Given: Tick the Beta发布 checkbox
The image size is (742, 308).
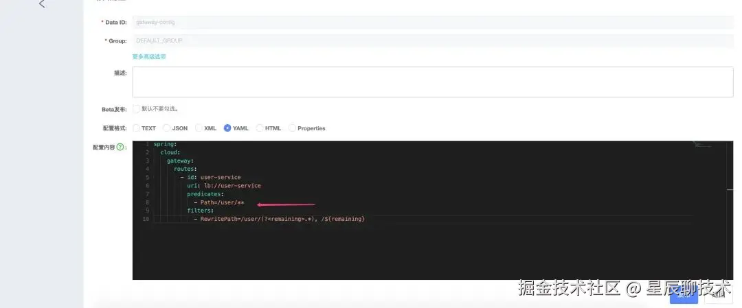Looking at the screenshot, I should pyautogui.click(x=136, y=108).
